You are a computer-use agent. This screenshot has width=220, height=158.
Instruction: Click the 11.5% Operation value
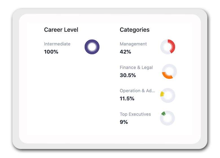click(127, 99)
